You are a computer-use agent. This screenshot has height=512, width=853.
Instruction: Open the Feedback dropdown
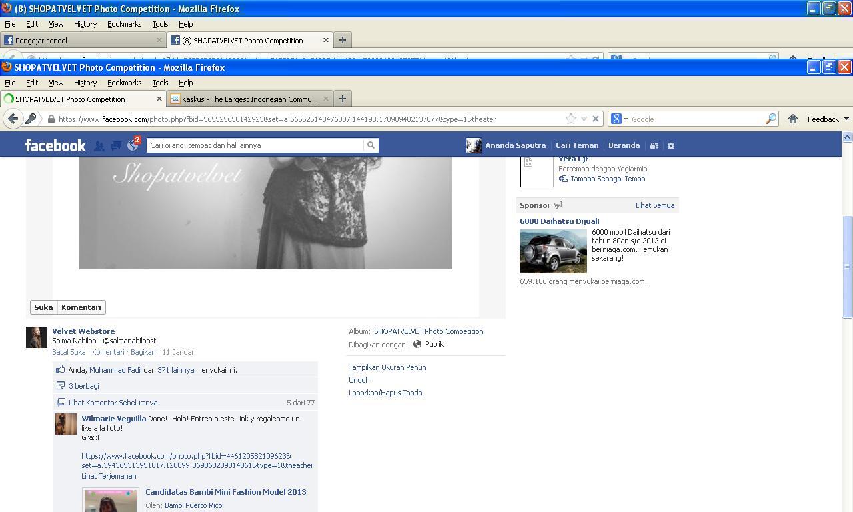point(828,119)
